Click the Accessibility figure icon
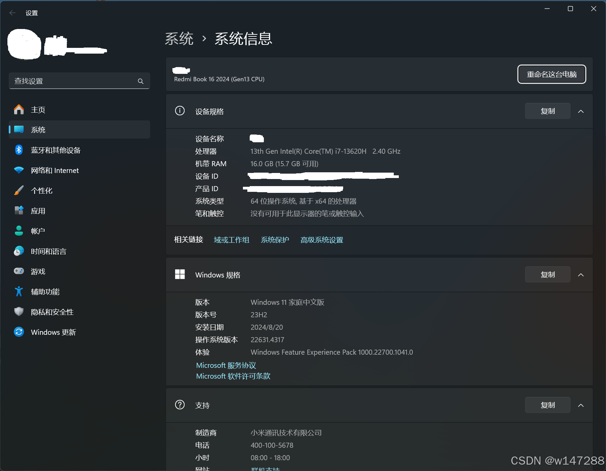The width and height of the screenshot is (606, 471). pos(19,291)
